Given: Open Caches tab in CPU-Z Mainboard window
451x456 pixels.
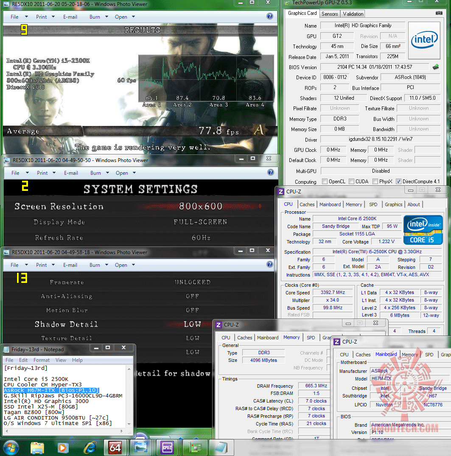Looking at the screenshot, I should pos(363,355).
